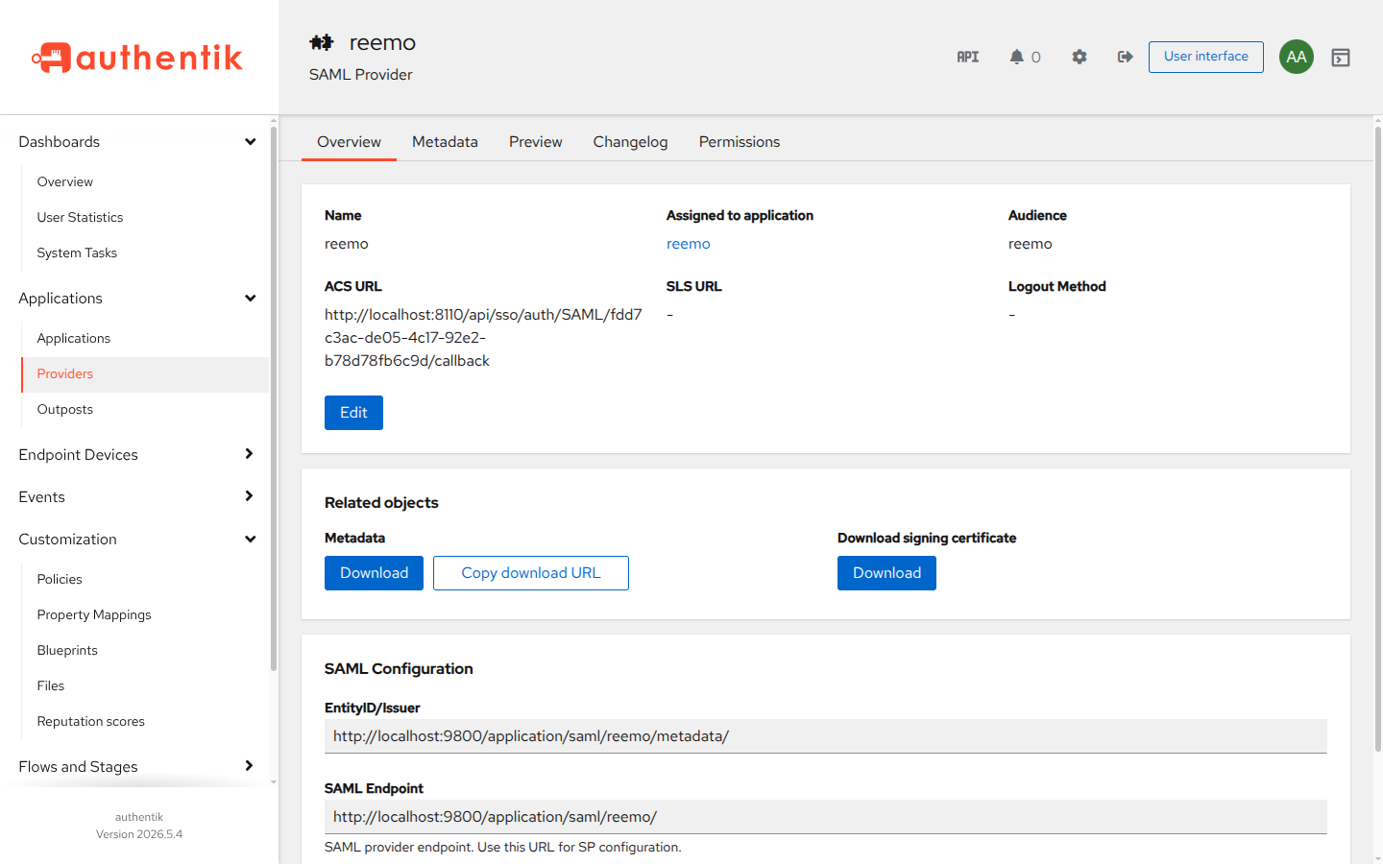Open the AA user avatar
This screenshot has width=1383, height=864.
coord(1297,57)
